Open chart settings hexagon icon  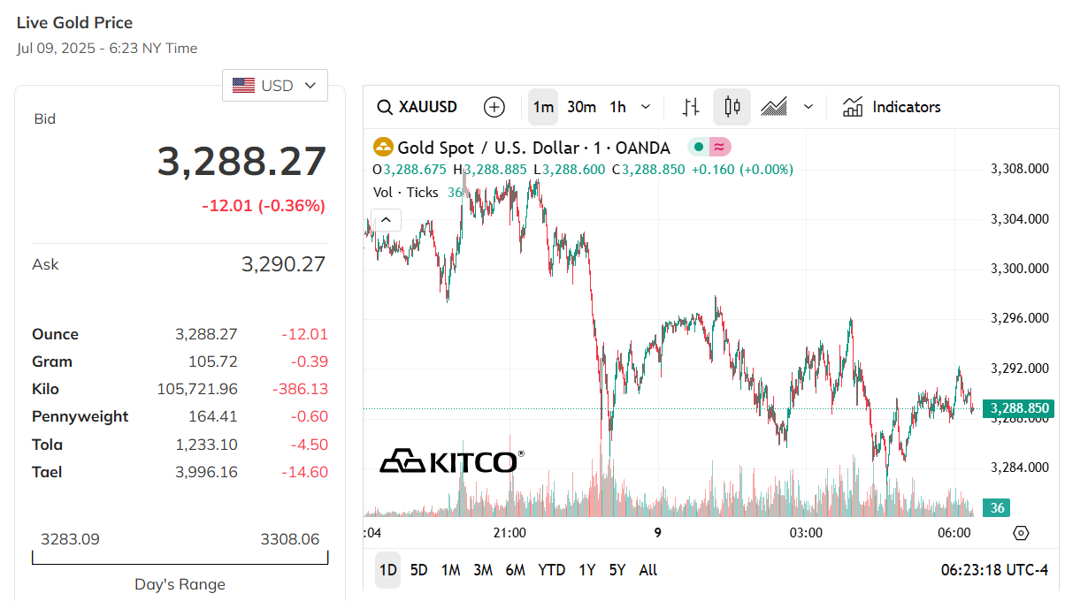(1021, 533)
